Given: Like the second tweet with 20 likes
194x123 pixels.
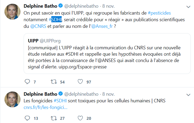Looking at the screenshot, I should pos(80,118).
